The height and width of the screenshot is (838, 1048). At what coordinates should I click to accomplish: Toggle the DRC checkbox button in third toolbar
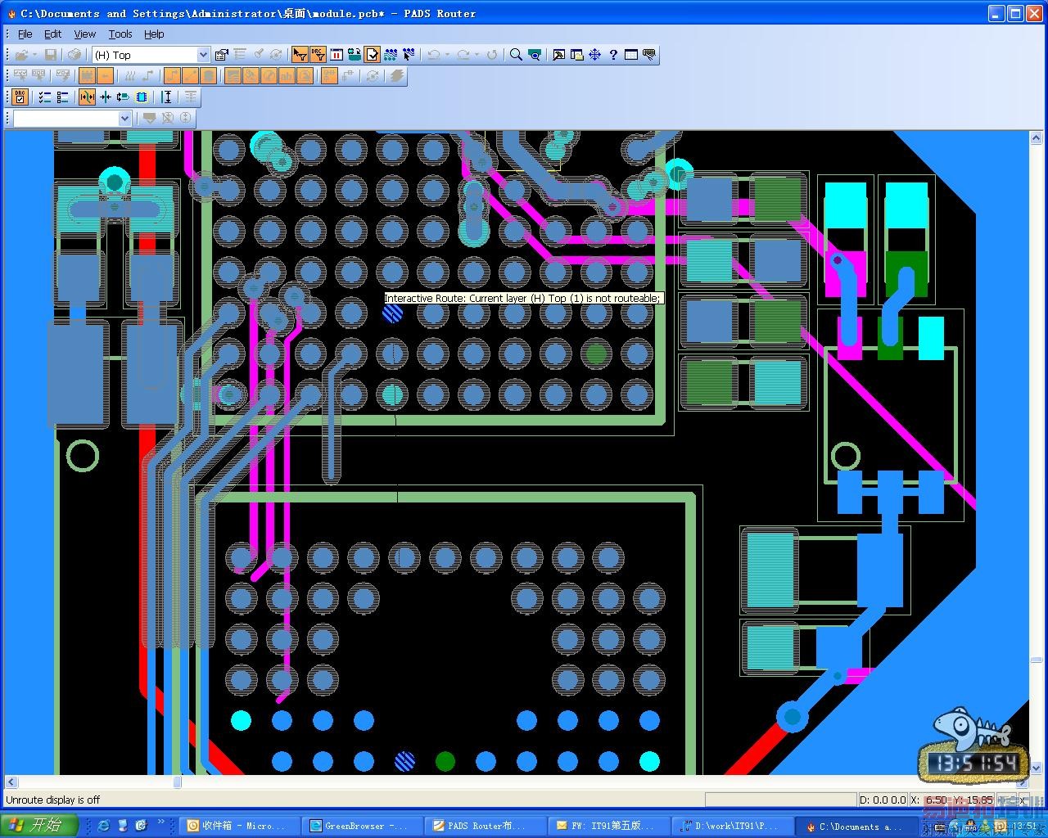click(20, 97)
